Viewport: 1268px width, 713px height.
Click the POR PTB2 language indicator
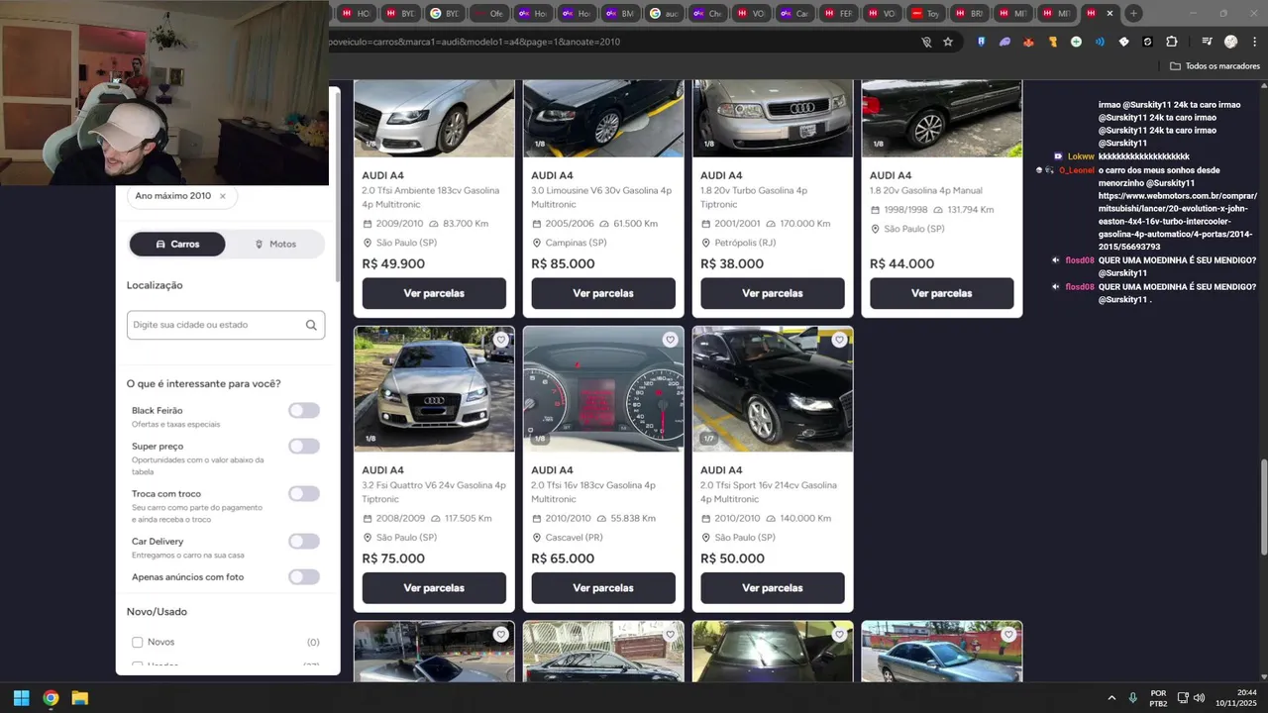click(x=1158, y=698)
